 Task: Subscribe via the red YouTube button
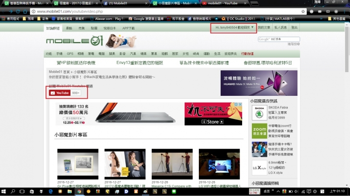coord(60,93)
